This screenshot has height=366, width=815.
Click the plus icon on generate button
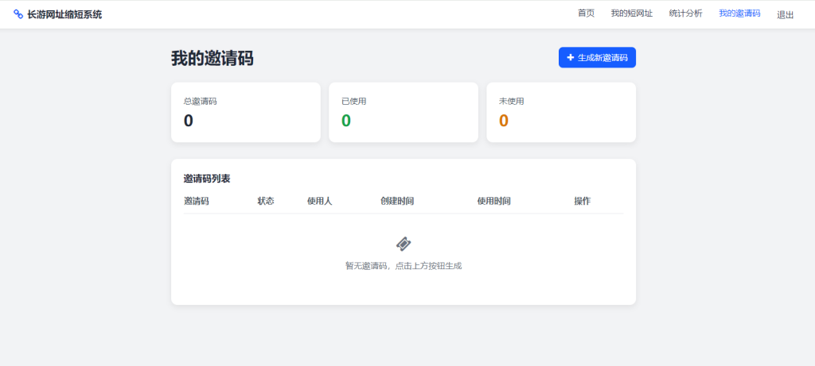(x=571, y=58)
